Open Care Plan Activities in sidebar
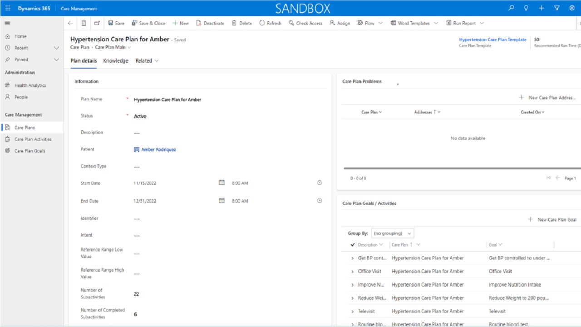Viewport: 581px width, 327px height. coord(32,139)
